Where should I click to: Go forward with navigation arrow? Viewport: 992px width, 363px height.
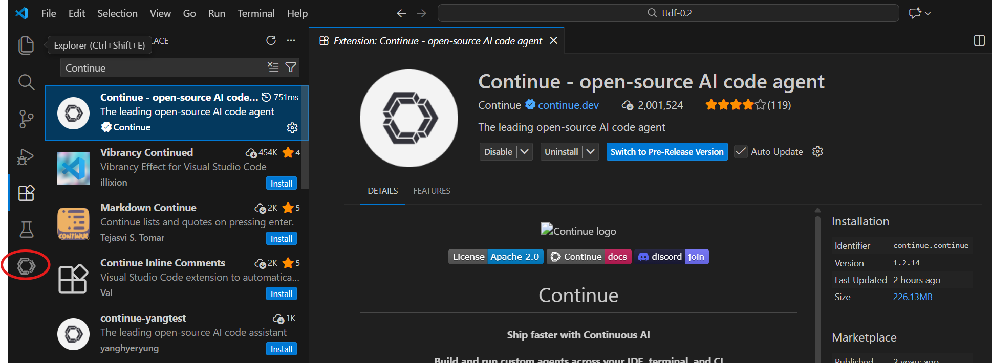tap(421, 13)
